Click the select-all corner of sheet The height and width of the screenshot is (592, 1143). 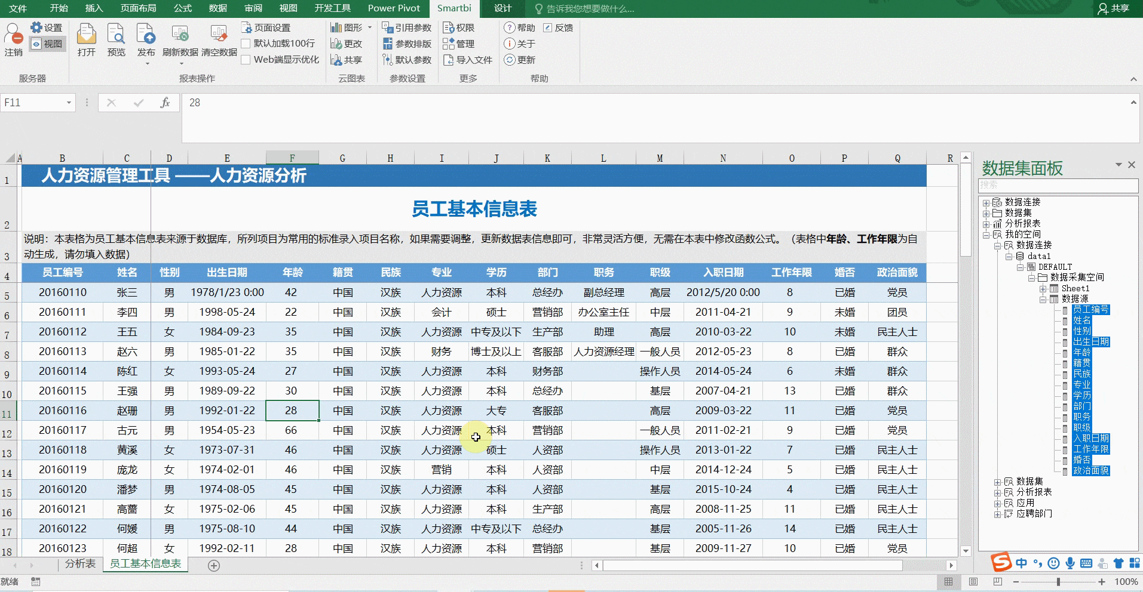(x=10, y=158)
